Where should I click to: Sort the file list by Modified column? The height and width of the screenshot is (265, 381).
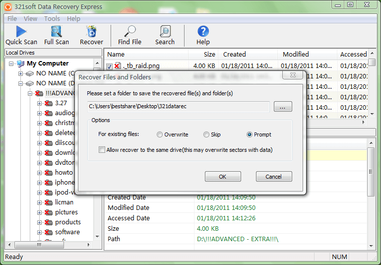[x=308, y=54]
